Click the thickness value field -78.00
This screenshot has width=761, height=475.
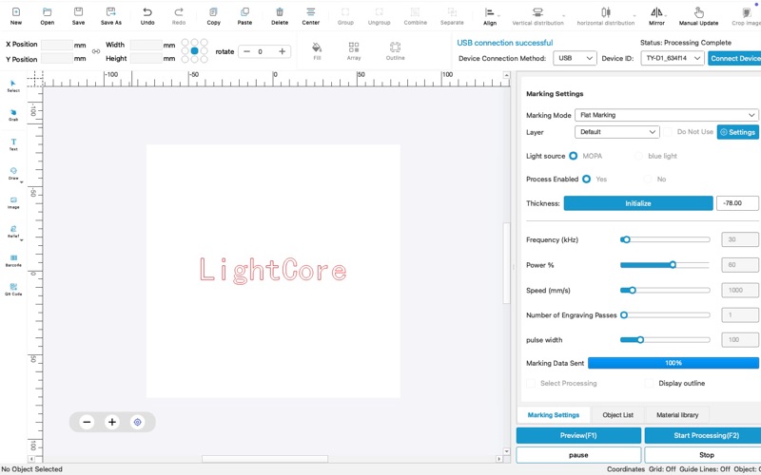pyautogui.click(x=737, y=203)
